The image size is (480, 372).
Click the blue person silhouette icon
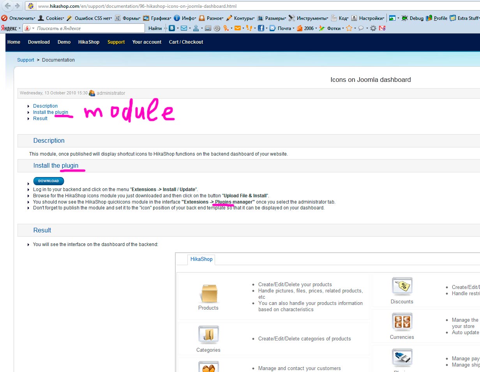[x=196, y=28]
